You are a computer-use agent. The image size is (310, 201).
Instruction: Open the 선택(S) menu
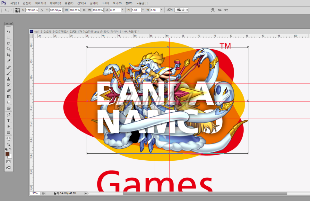coord(82,3)
